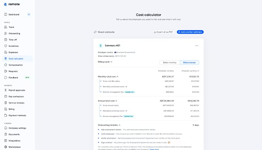262x150 pixels.
Task: Click info icon beside Employer currency
Action: 198,71
